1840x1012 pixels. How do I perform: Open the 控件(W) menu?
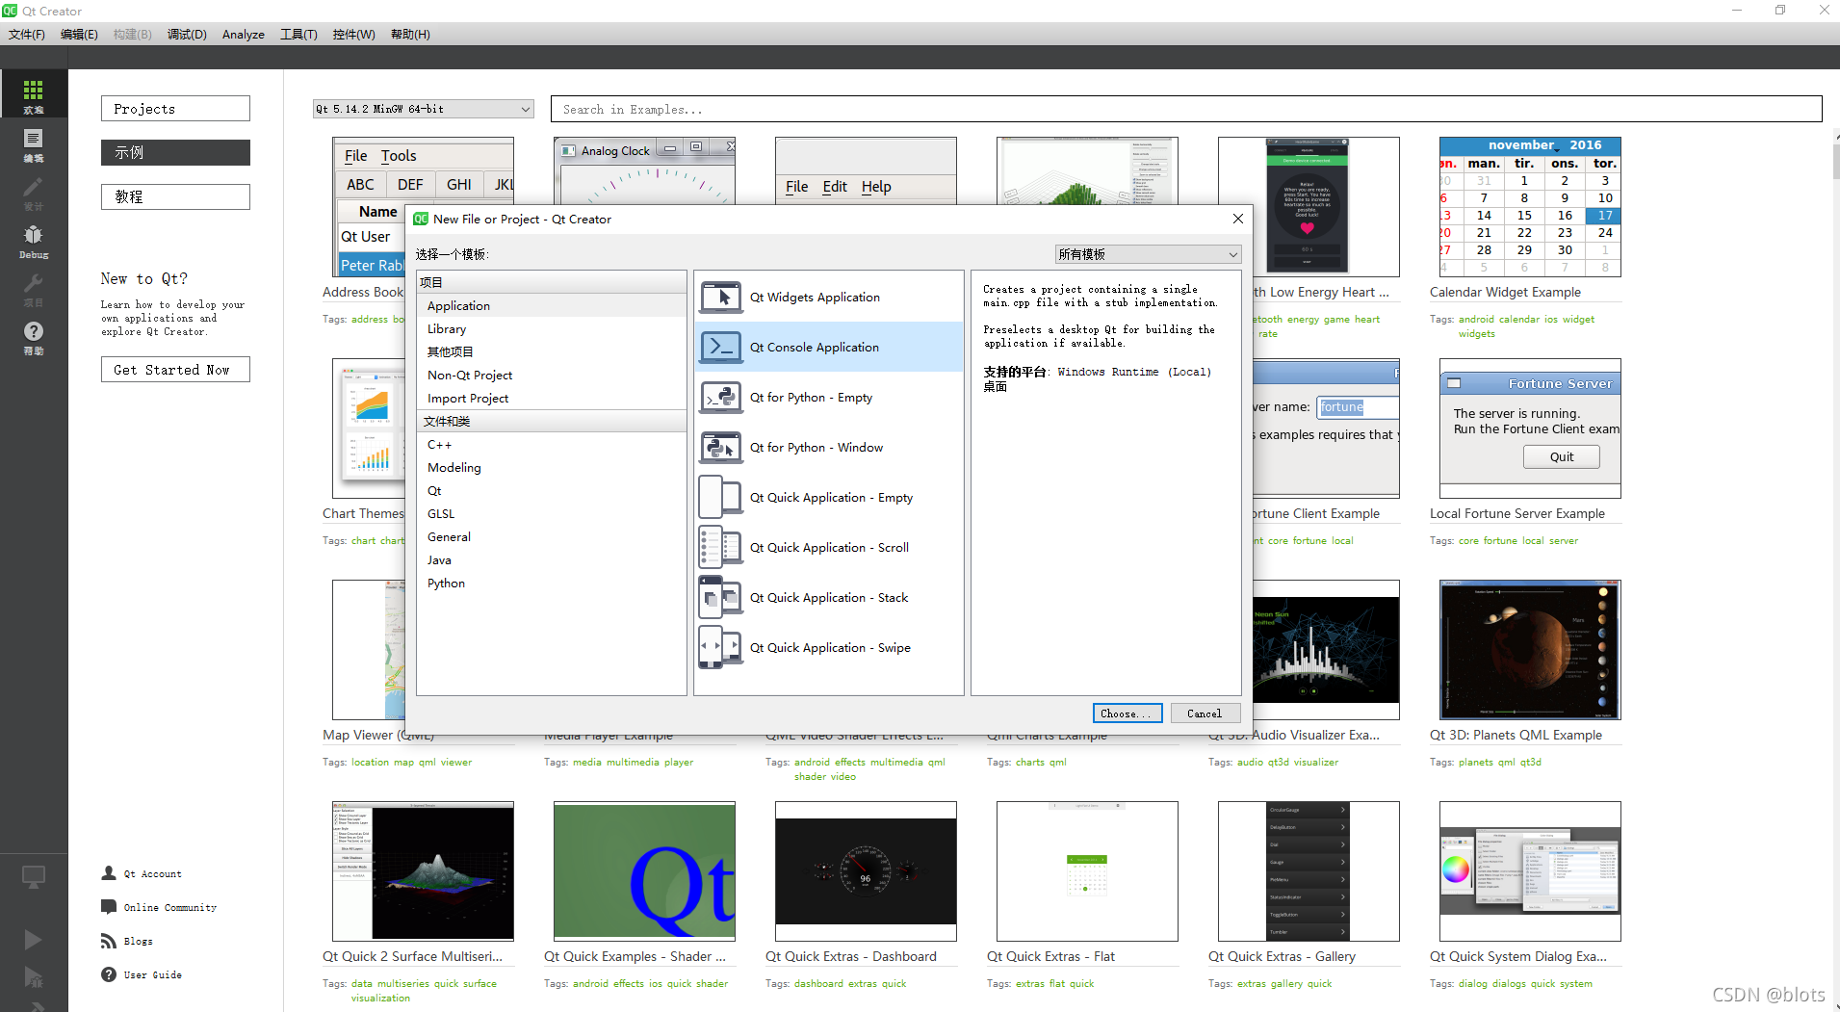point(353,35)
